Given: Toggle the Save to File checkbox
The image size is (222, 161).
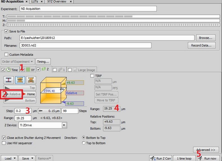Looking at the screenshot, I should 6,31.
